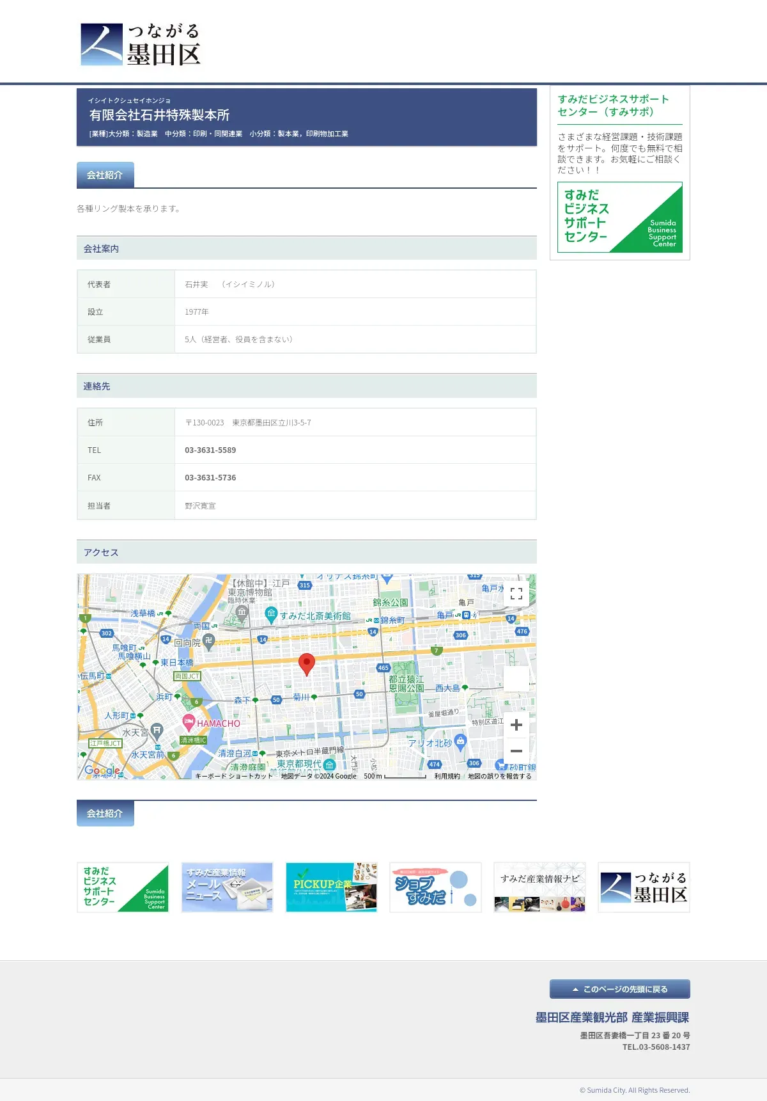Click the 菊川 station marker
The width and height of the screenshot is (767, 1101).
tap(314, 697)
